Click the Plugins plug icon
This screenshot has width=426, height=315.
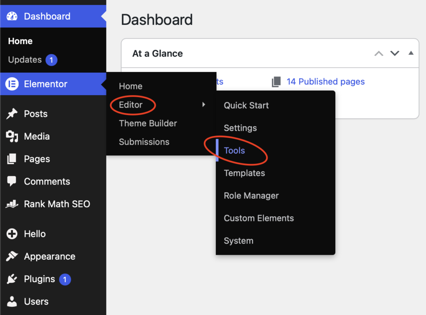(12, 279)
